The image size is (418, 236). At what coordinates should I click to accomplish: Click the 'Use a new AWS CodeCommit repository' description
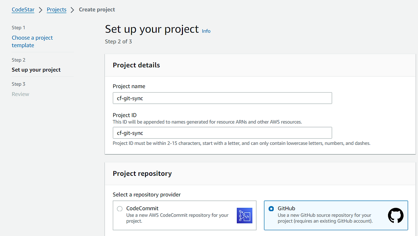[177, 218]
